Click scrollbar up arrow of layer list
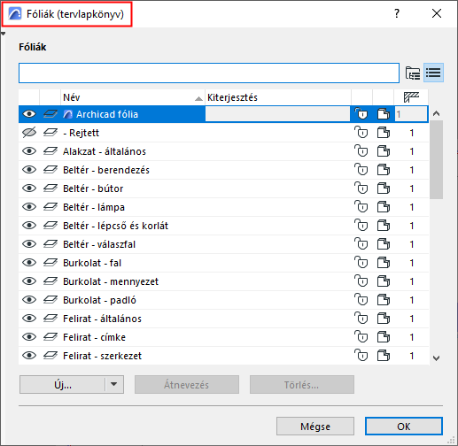 coord(436,113)
